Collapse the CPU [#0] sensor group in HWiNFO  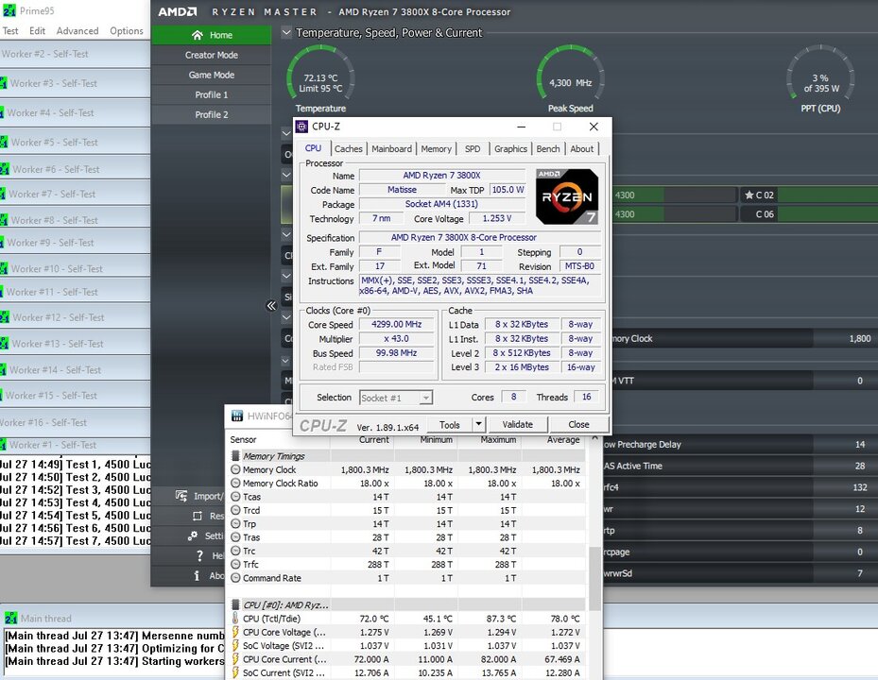click(x=235, y=605)
